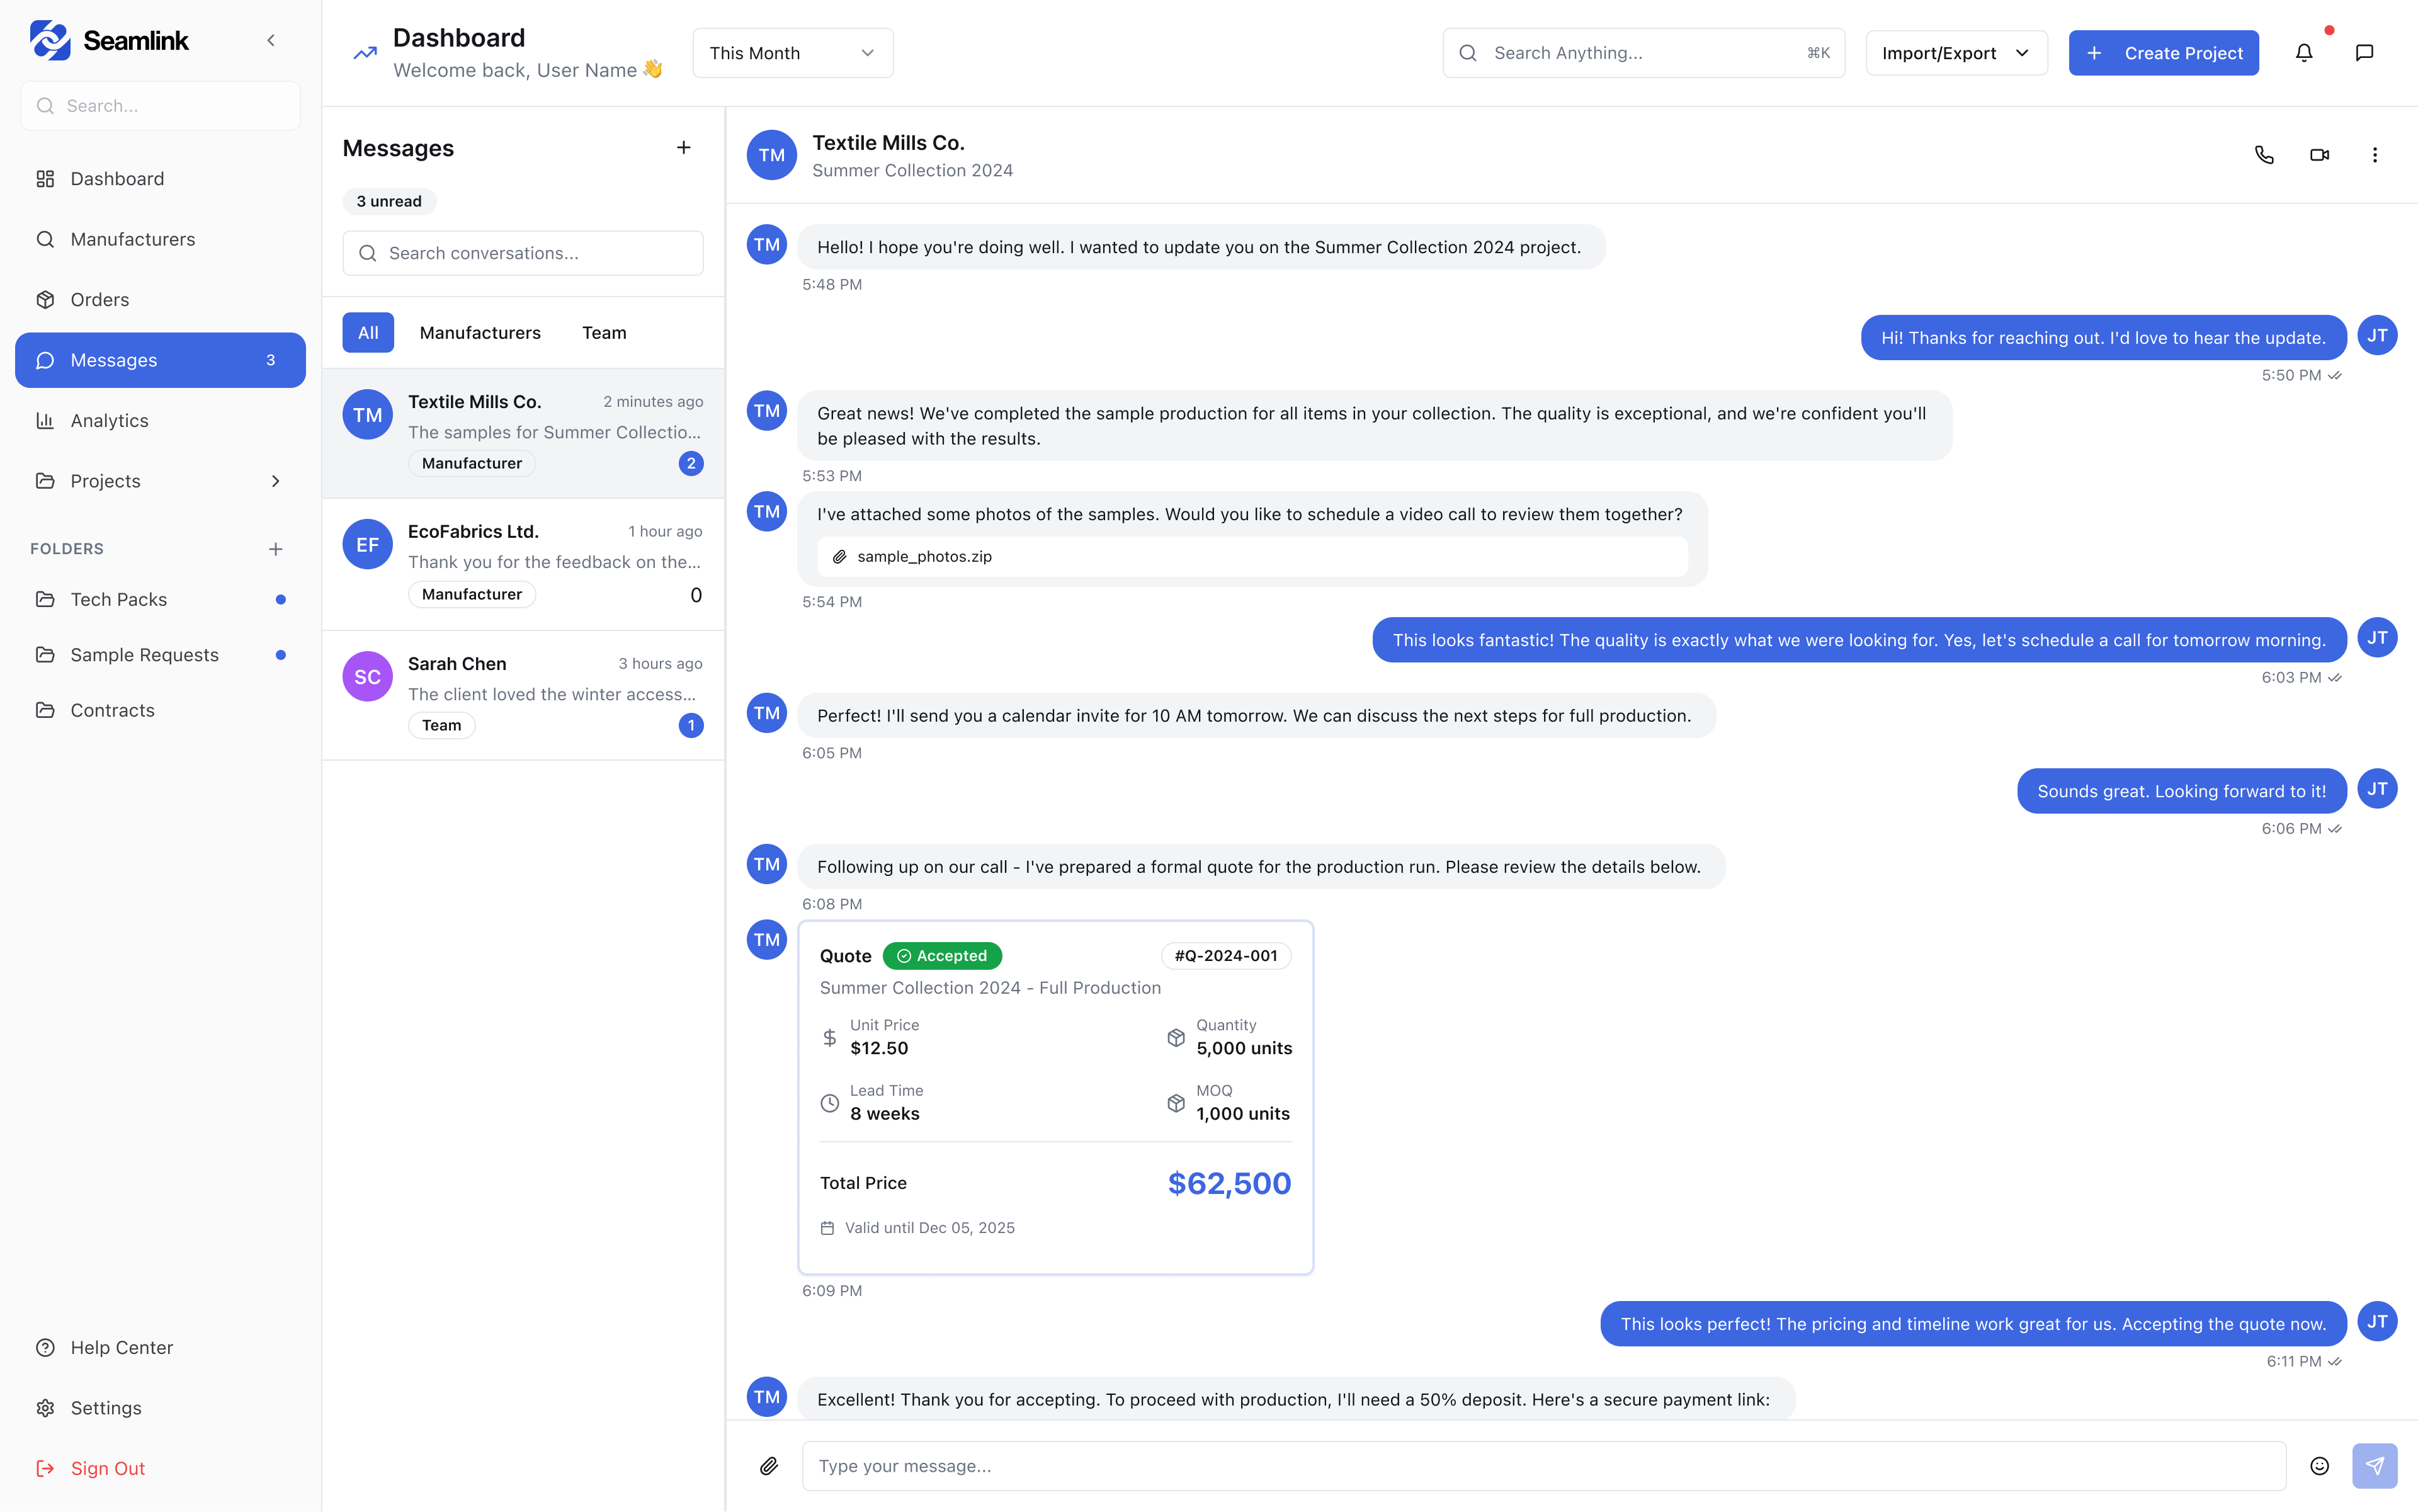The image size is (2418, 1512).
Task: Start a new message with plus icon
Action: [683, 148]
